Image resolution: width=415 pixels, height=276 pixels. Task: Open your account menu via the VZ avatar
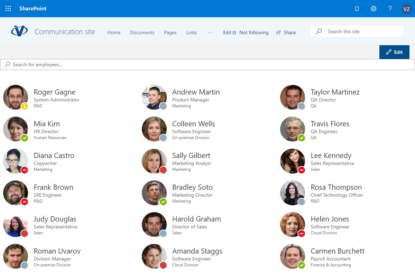407,8
